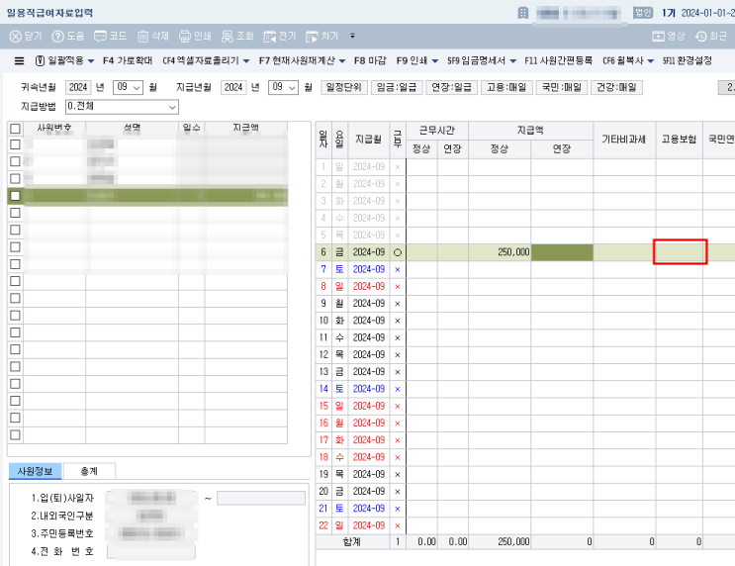Select the day 10 화 row number

pyautogui.click(x=323, y=321)
